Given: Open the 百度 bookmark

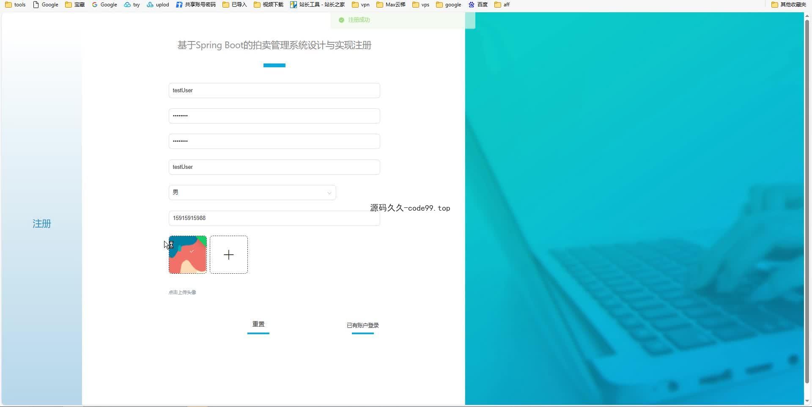Looking at the screenshot, I should click(x=478, y=5).
